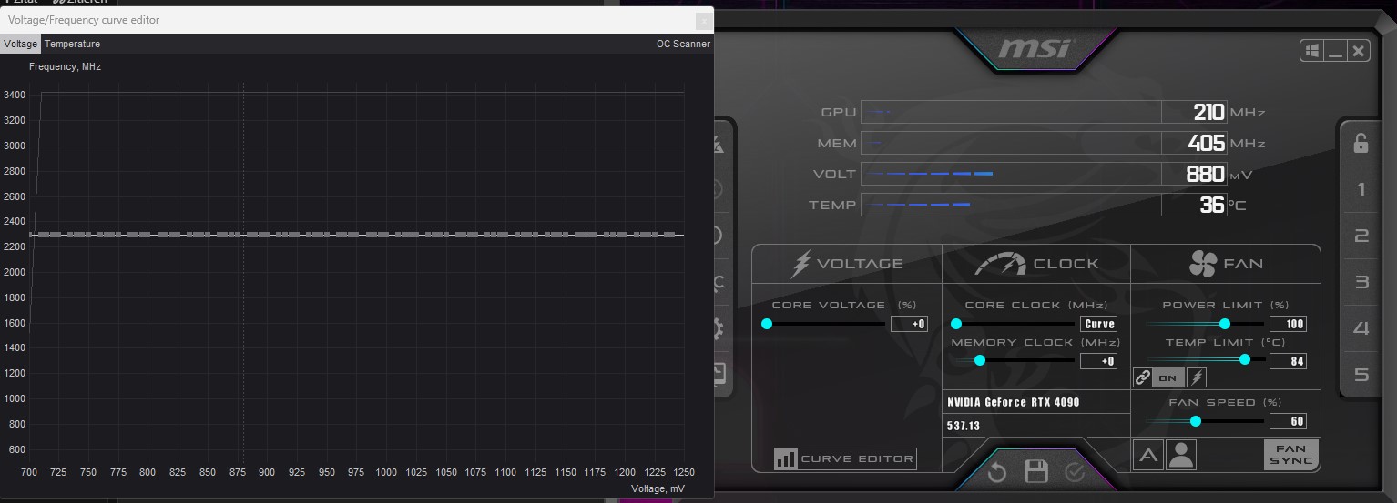Click the Power Limit 100 value field
This screenshot has height=503, width=1397.
click(1288, 324)
